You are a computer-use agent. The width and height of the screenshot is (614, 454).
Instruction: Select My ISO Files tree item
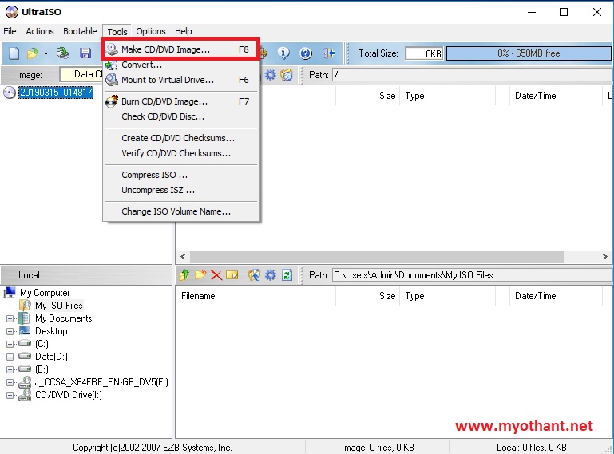59,306
